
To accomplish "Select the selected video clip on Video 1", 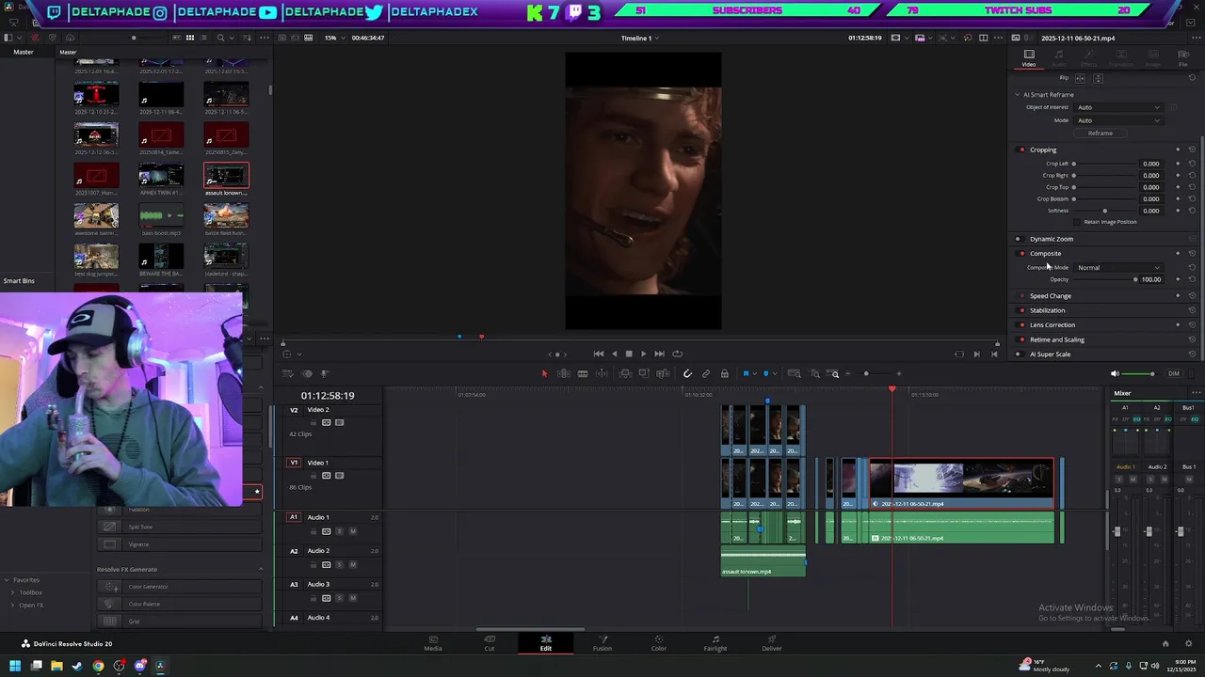I will (960, 485).
